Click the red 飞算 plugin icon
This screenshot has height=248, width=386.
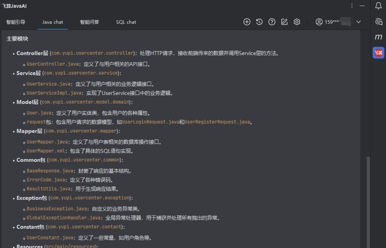378,53
